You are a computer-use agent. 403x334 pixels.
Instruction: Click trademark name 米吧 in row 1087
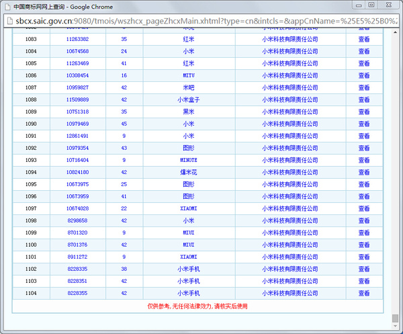click(x=189, y=87)
